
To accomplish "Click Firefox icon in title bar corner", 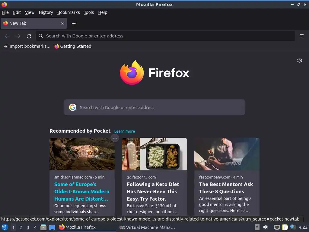I will pos(4,4).
